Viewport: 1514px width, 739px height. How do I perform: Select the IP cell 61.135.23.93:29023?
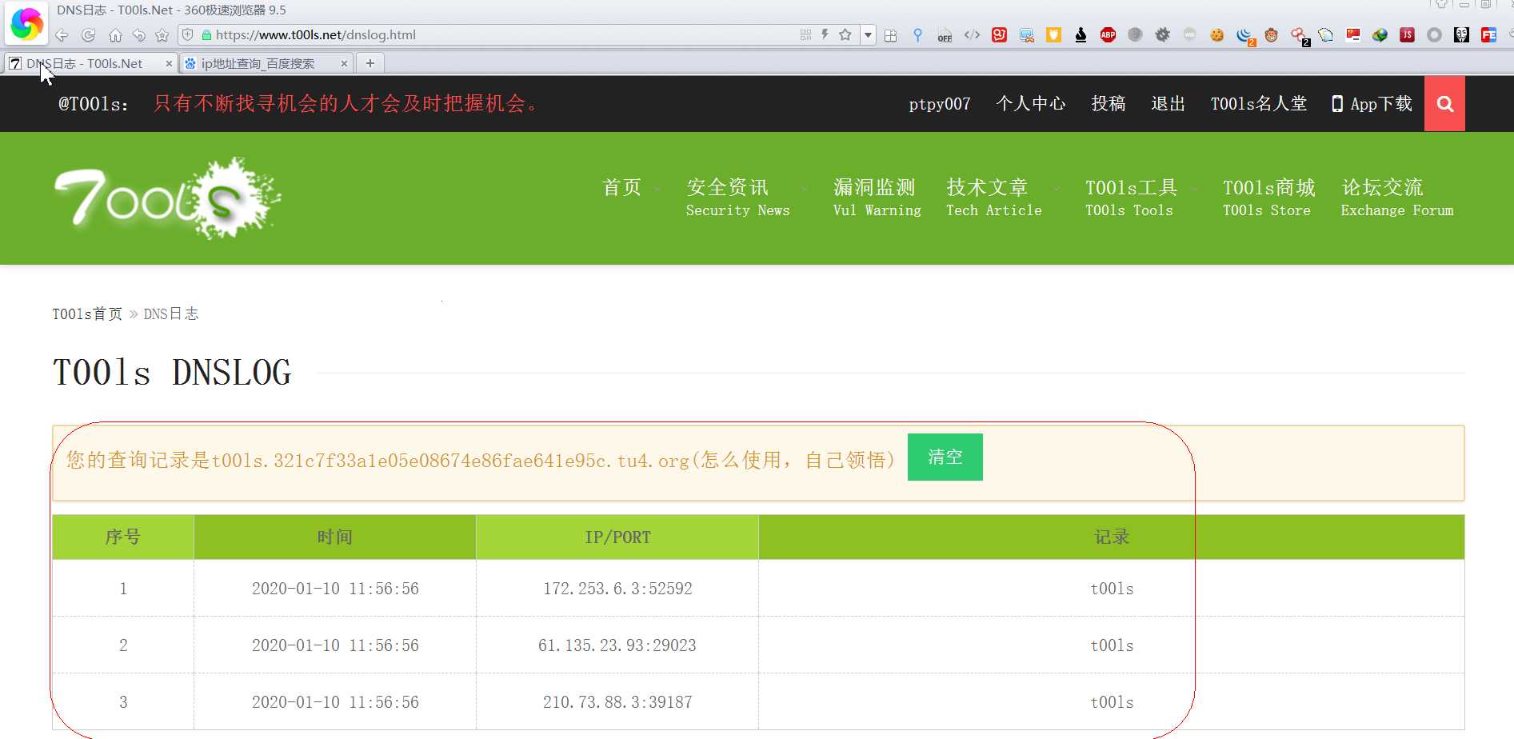tap(617, 645)
